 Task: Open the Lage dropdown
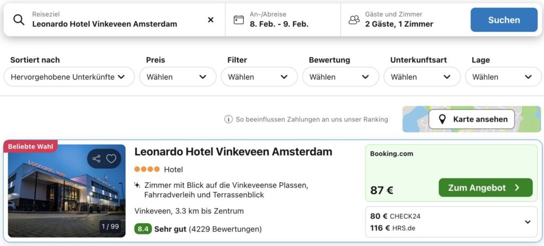click(503, 77)
